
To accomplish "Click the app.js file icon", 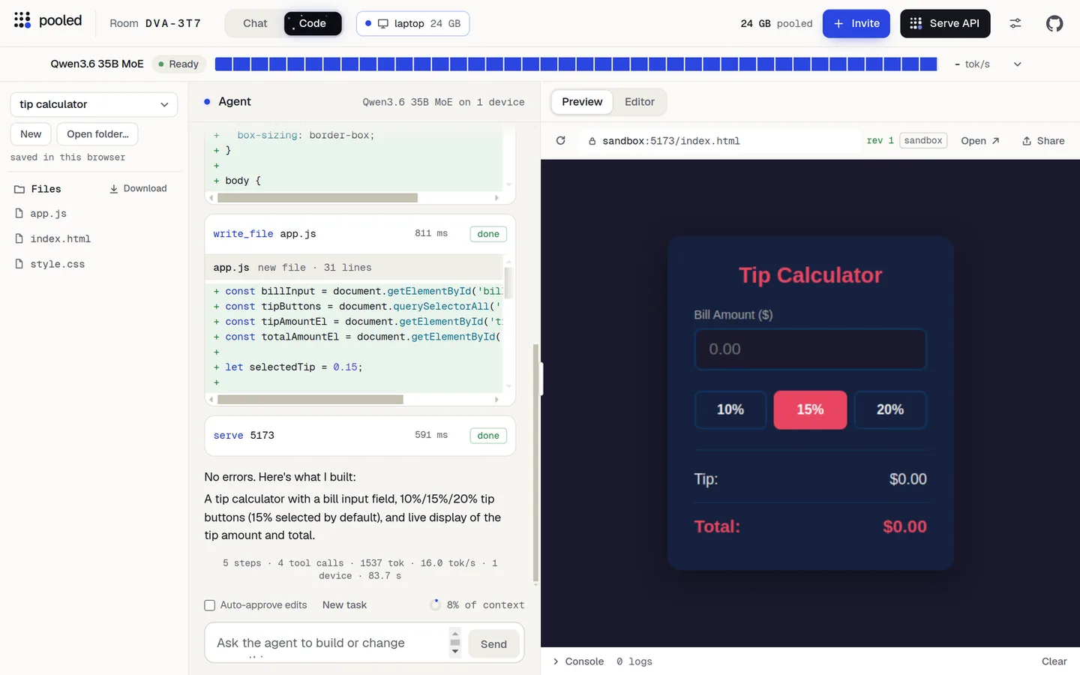I will coord(19,214).
